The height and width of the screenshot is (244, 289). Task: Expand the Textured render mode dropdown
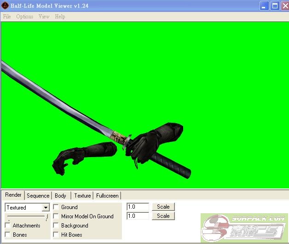click(x=45, y=208)
